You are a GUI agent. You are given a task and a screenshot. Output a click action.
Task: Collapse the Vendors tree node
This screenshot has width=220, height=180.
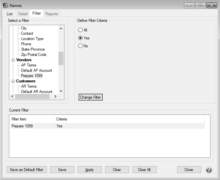pyautogui.click(x=13, y=60)
